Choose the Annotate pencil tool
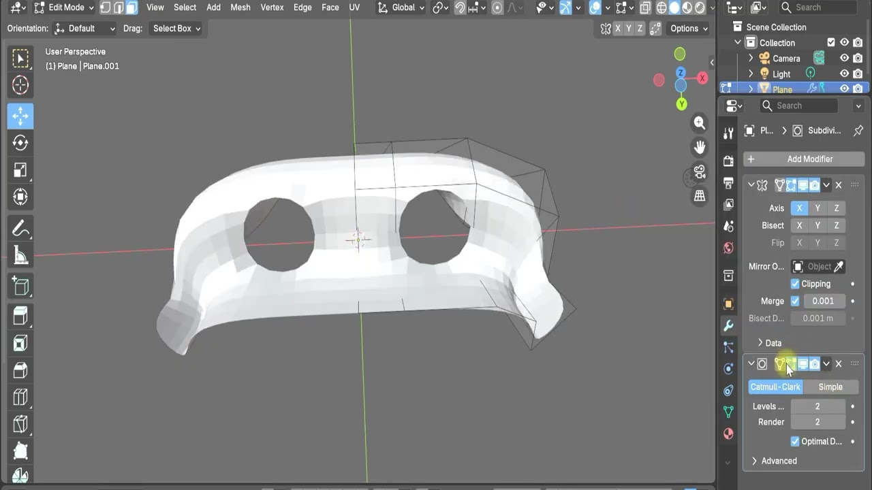The height and width of the screenshot is (490, 872). [x=20, y=229]
